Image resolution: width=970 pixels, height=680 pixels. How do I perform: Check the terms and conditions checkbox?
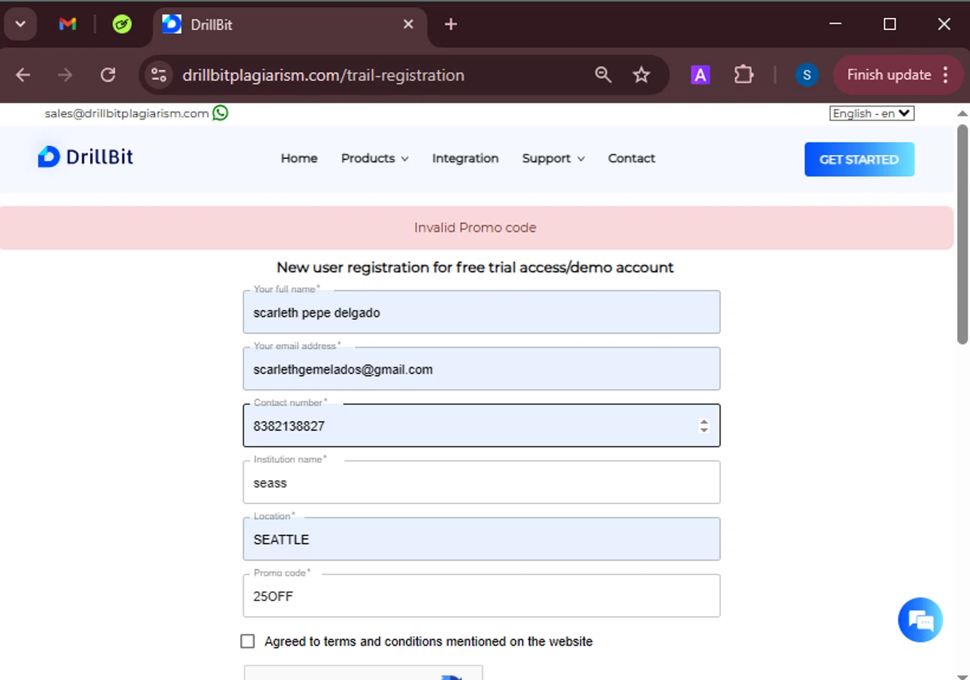[x=248, y=641]
